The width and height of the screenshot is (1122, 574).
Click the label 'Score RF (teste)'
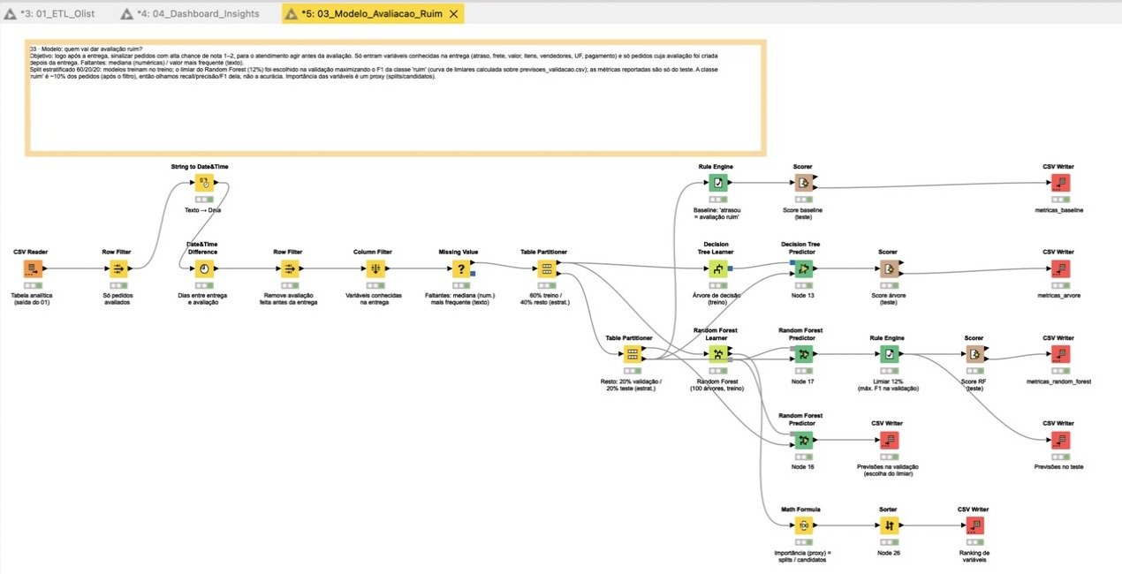pos(974,384)
